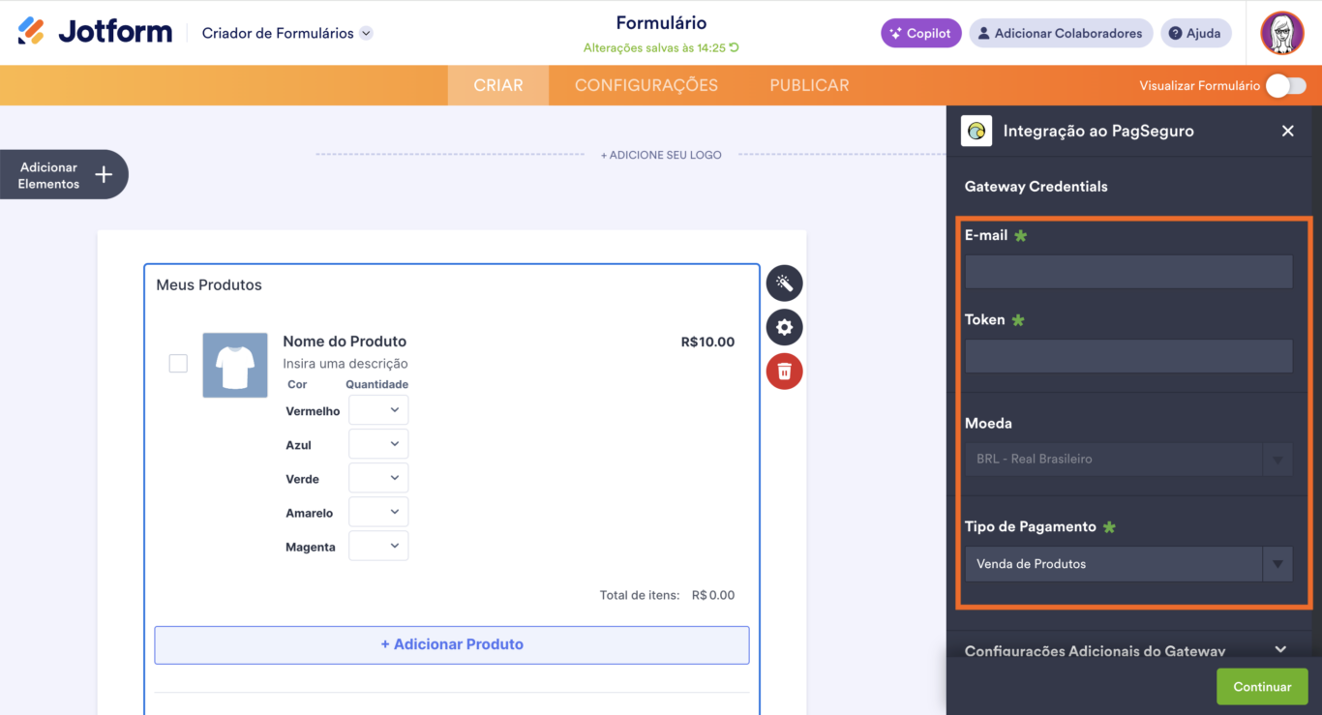Open product list settings gear

click(x=785, y=327)
